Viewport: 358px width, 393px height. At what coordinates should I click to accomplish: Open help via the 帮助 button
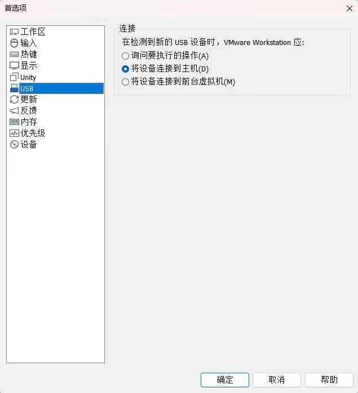coord(329,379)
